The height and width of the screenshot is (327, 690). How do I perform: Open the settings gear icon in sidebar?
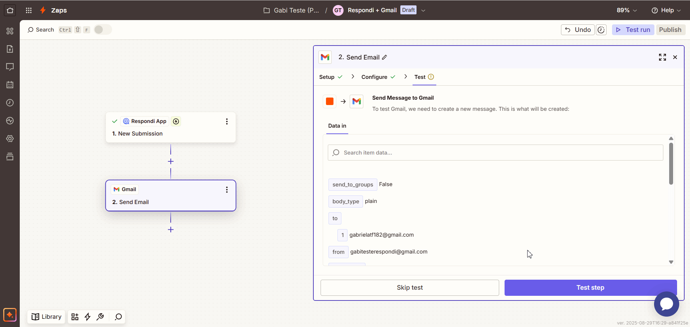pos(10,139)
